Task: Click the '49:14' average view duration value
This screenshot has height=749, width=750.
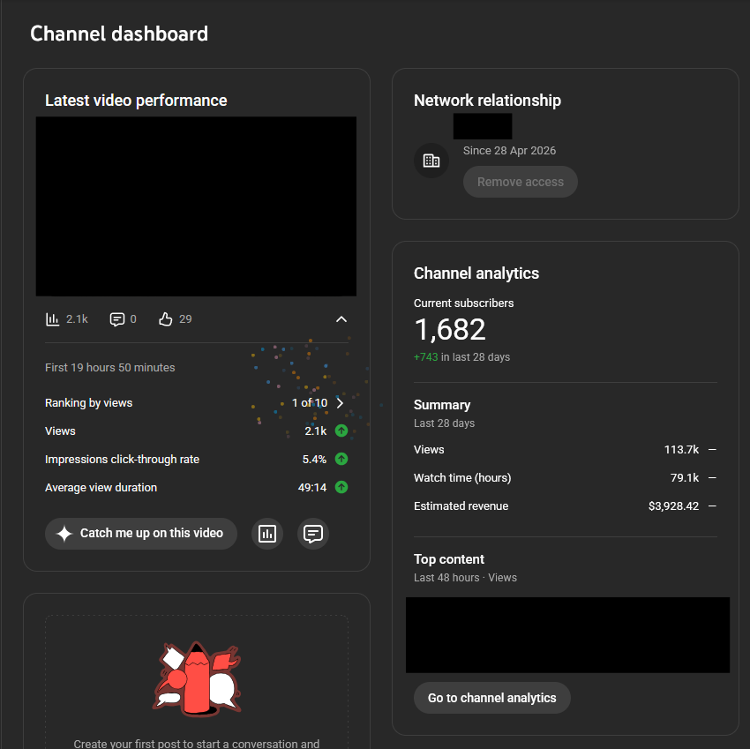Action: tap(311, 487)
